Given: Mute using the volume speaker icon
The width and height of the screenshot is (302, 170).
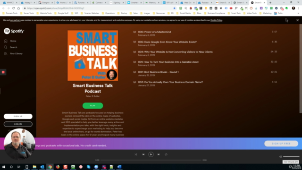Looking at the screenshot, I should (280, 156).
